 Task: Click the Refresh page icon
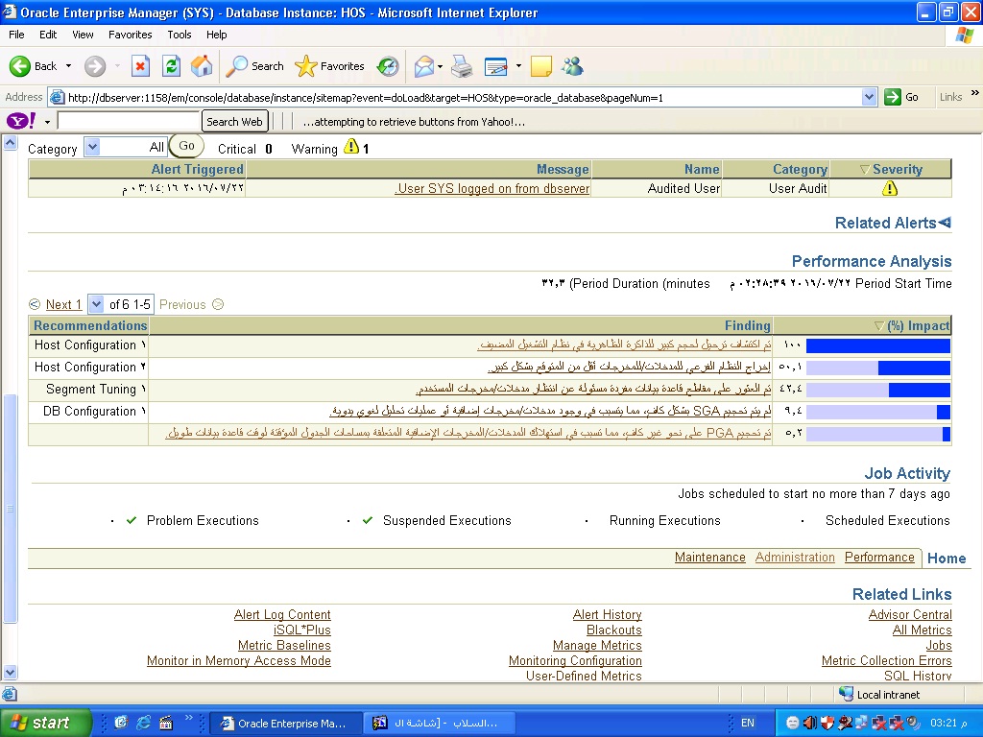[171, 66]
